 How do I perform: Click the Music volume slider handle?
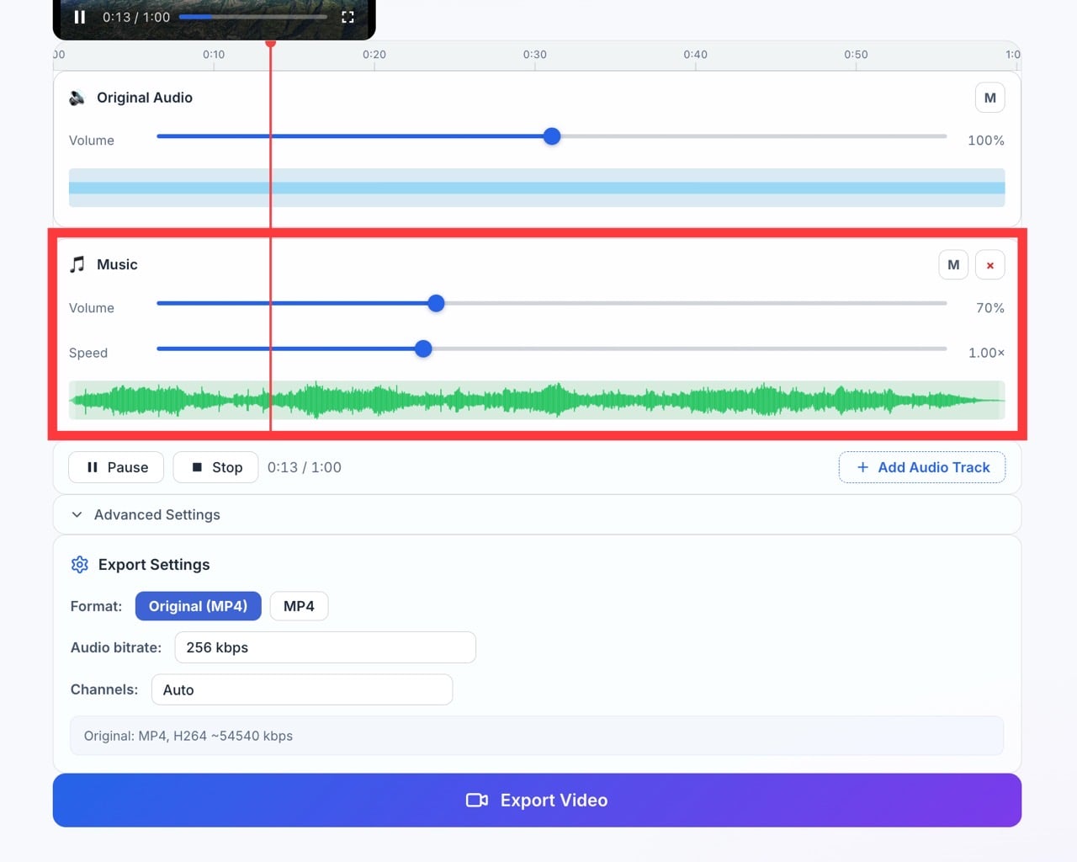tap(436, 304)
